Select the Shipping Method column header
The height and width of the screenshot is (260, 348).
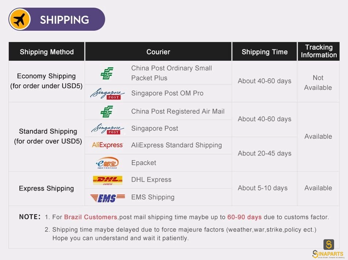tap(47, 52)
